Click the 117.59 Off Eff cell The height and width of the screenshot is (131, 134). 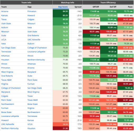coord(91,43)
